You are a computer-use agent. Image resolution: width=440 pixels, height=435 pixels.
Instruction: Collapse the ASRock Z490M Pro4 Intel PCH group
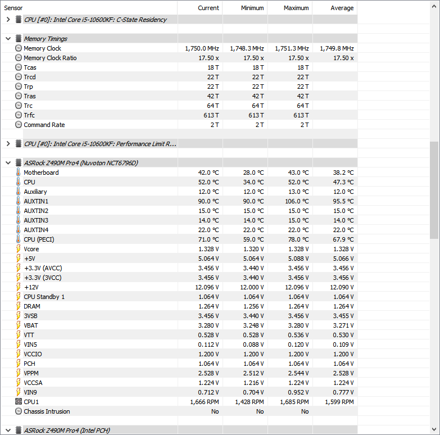point(8,431)
